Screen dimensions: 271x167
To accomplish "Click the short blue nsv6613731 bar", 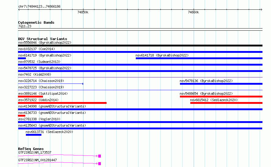I will click(33, 135).
